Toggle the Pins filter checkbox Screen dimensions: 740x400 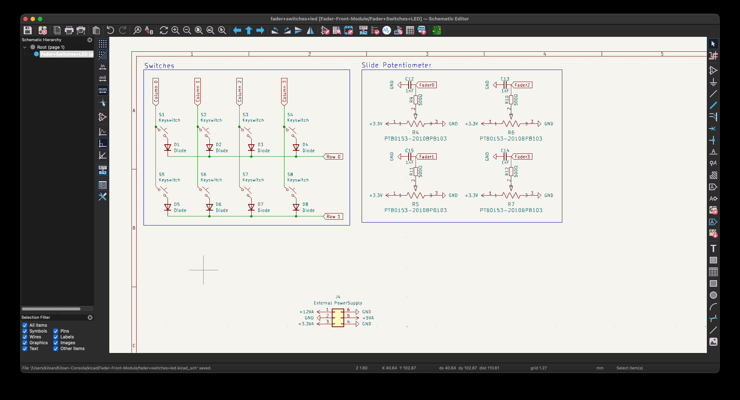click(x=56, y=331)
